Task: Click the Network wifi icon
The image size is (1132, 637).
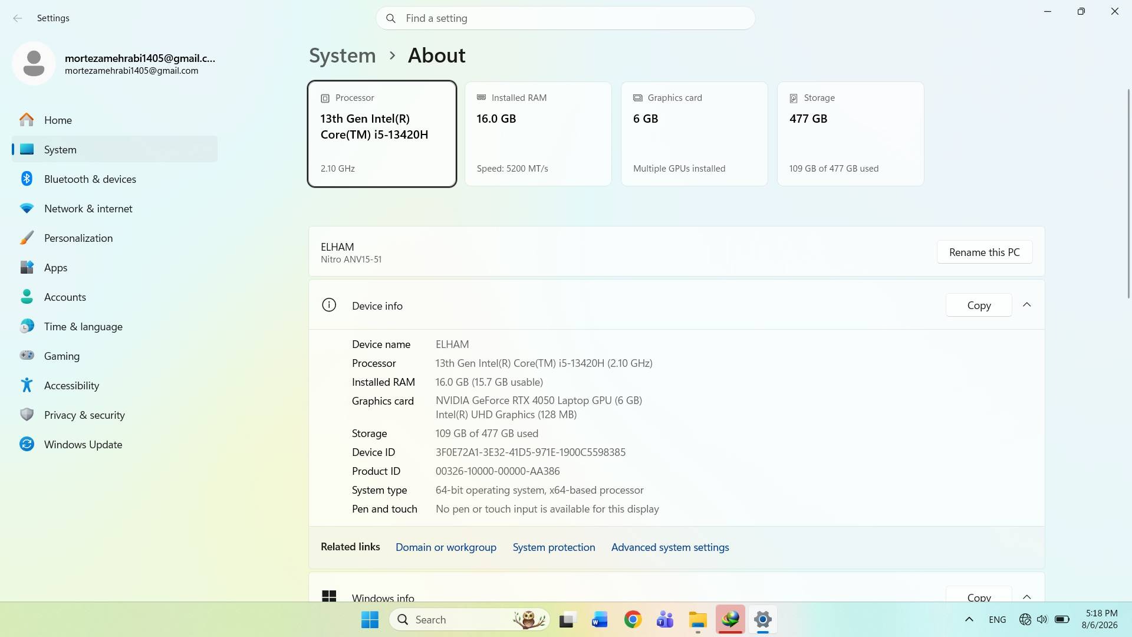Action: tap(27, 208)
